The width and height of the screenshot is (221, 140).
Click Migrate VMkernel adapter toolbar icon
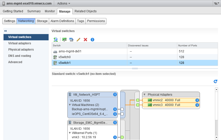[71, 40]
